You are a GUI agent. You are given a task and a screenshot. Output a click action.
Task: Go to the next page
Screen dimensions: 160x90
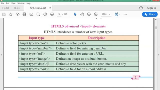tap(52, 14)
